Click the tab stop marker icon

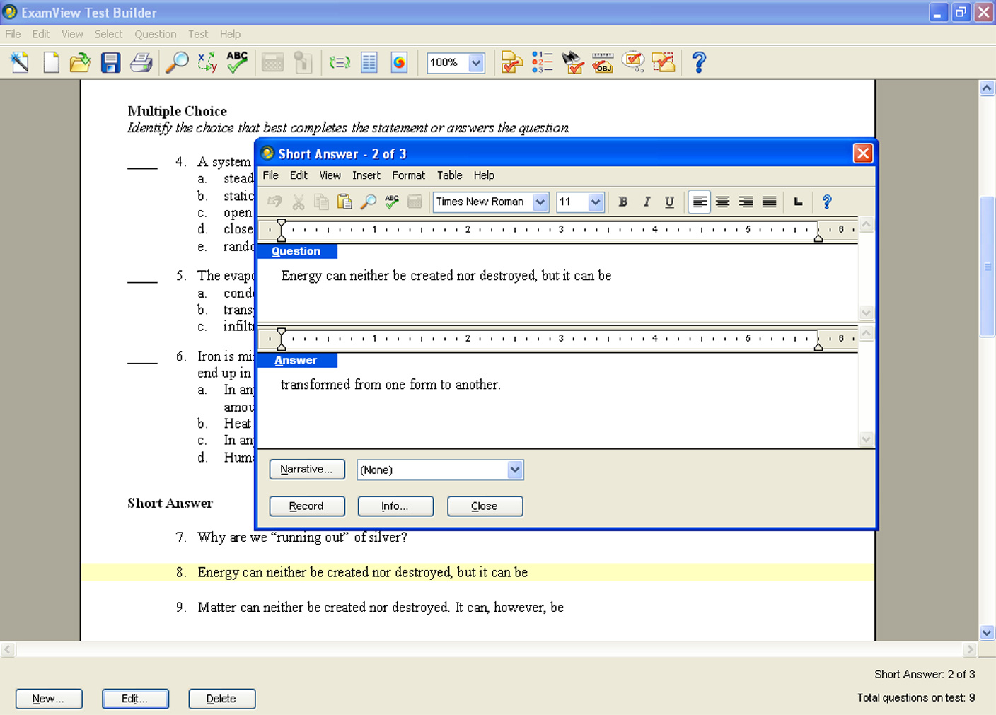pos(798,202)
